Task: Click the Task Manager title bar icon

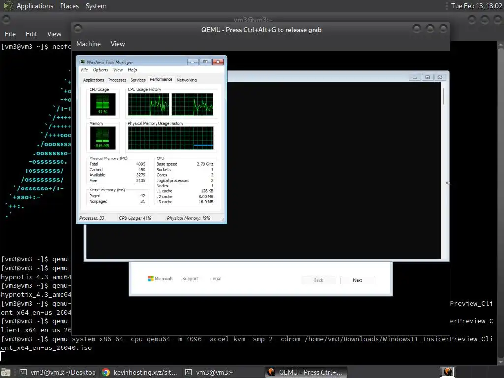Action: click(x=82, y=62)
